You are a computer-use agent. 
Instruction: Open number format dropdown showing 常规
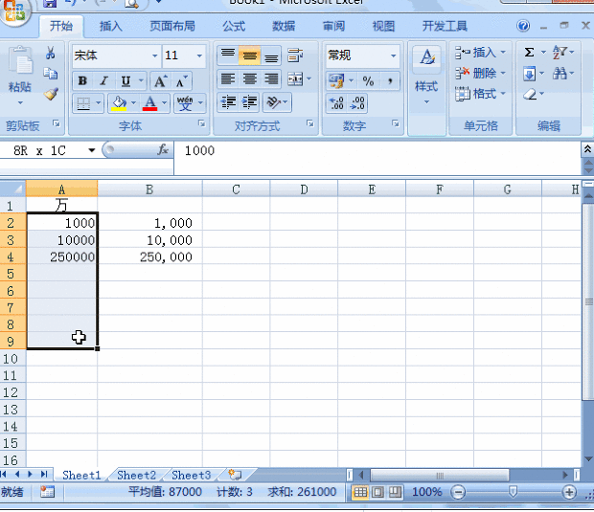coord(394,56)
